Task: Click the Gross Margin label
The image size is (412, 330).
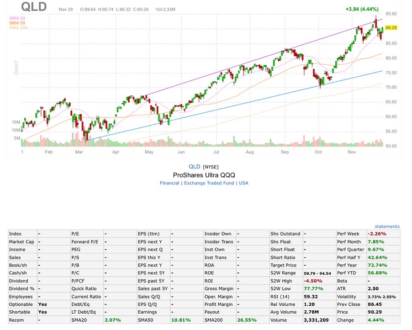Action: [219, 288]
